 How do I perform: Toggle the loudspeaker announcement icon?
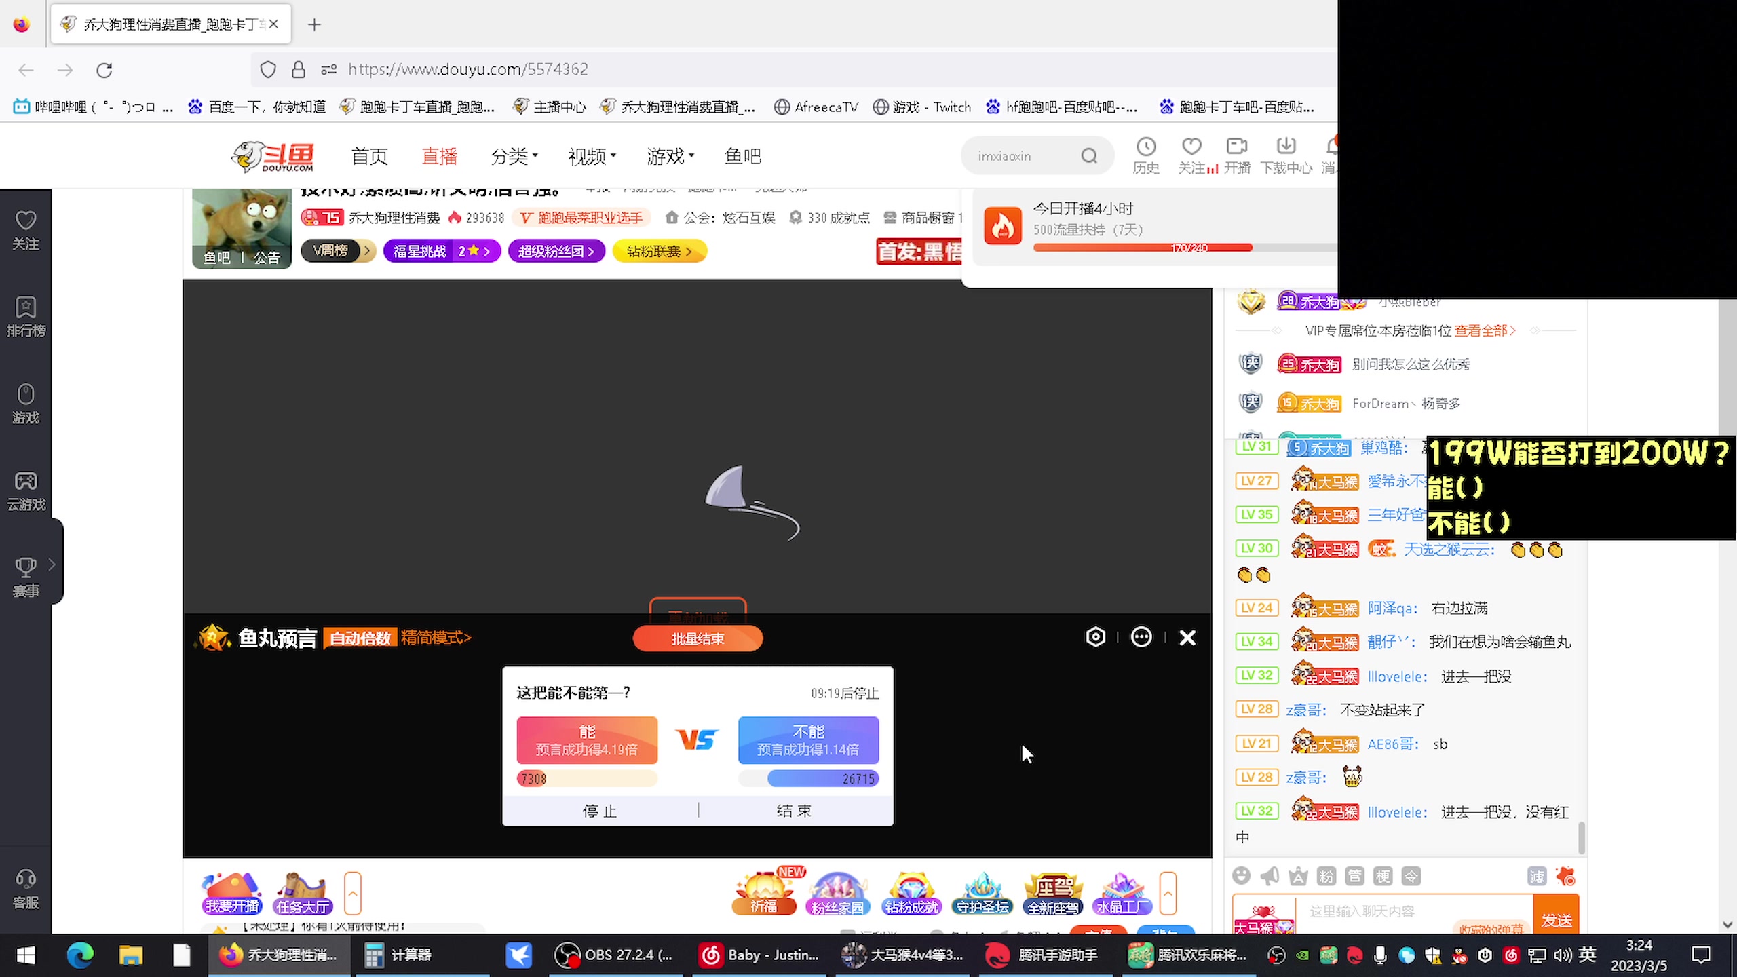[1270, 876]
